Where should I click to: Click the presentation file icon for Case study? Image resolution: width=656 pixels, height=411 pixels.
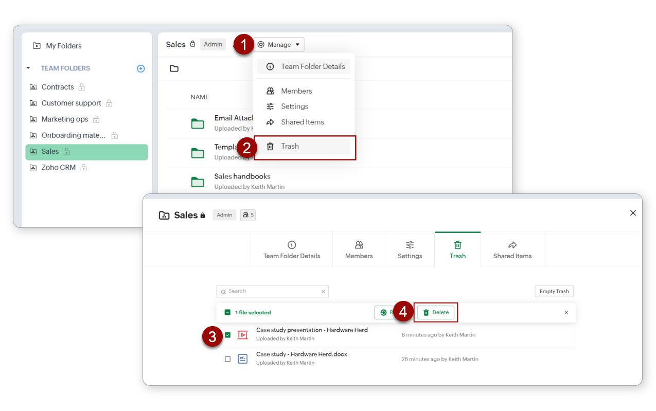click(x=242, y=335)
